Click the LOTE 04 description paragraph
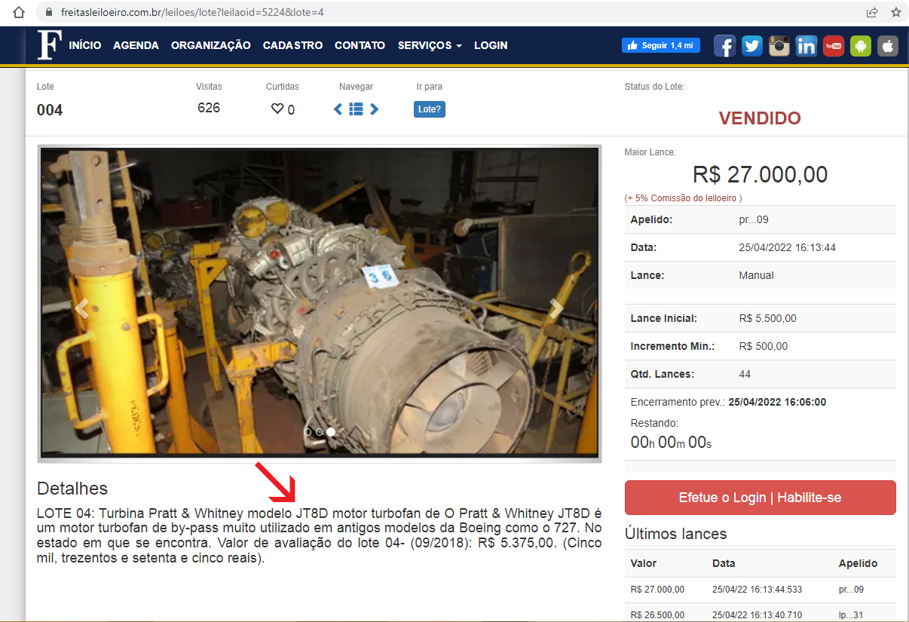This screenshot has width=909, height=622. pos(319,536)
